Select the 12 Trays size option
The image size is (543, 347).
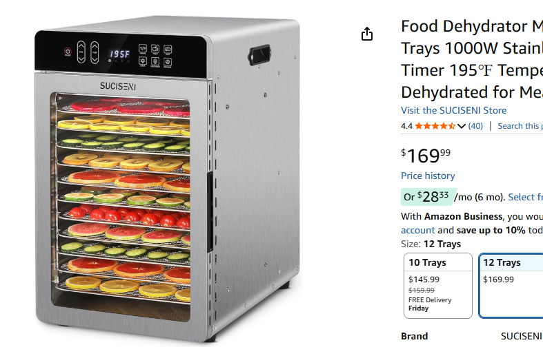coord(511,286)
